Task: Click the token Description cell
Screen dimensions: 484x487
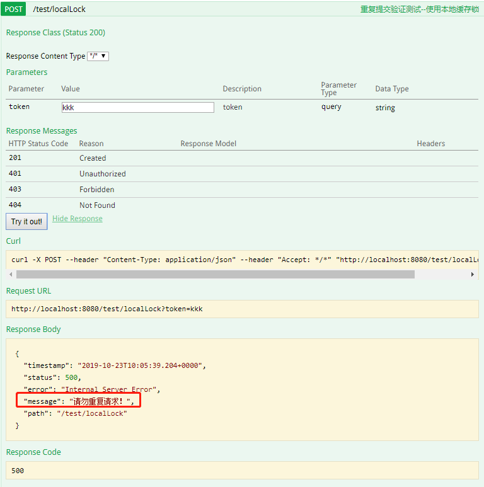Action: (233, 107)
